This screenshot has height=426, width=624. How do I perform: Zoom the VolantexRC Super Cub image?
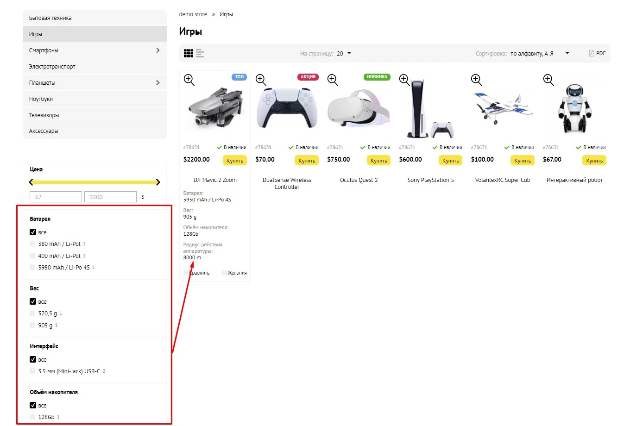click(476, 80)
